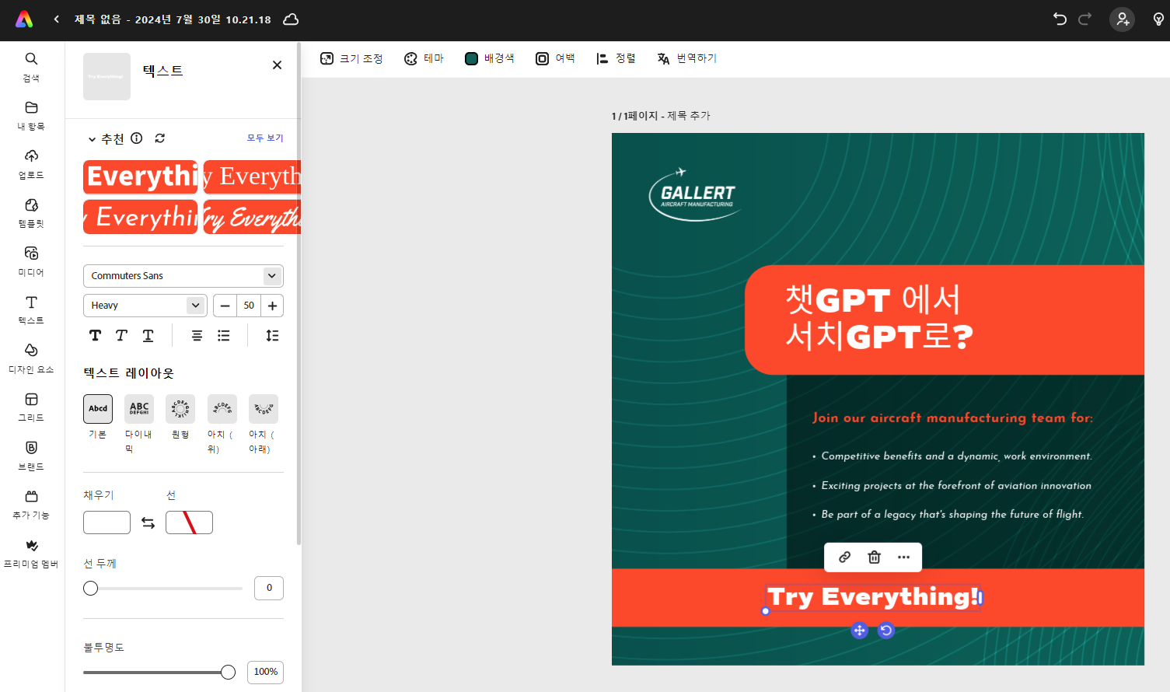Open the Commuters Sans font dropdown
This screenshot has width=1170, height=692.
point(183,276)
